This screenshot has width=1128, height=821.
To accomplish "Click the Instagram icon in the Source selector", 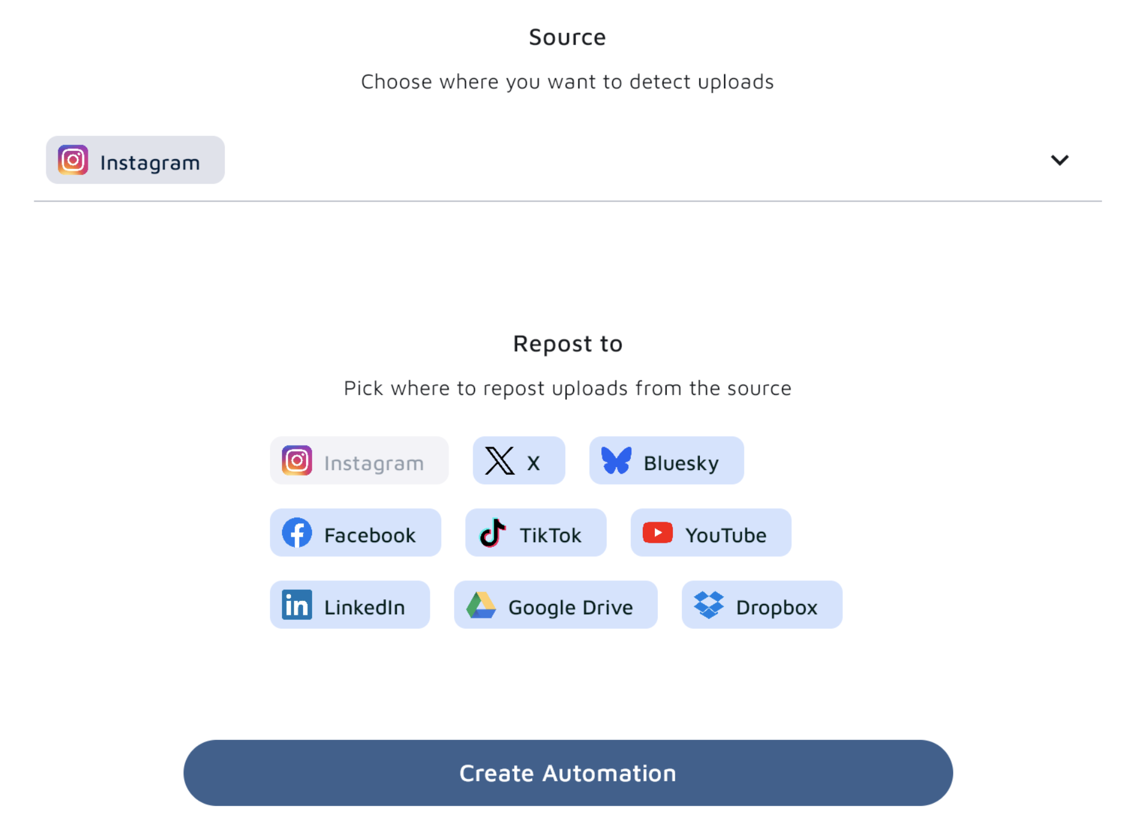I will tap(73, 160).
